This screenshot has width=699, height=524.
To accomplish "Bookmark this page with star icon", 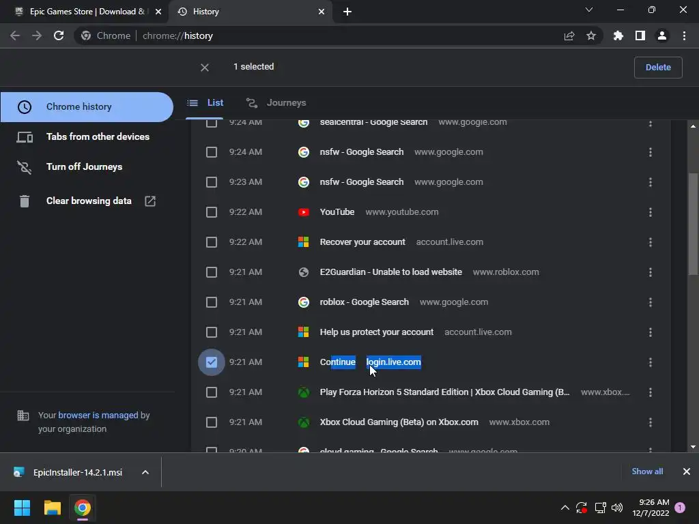I will tap(591, 35).
